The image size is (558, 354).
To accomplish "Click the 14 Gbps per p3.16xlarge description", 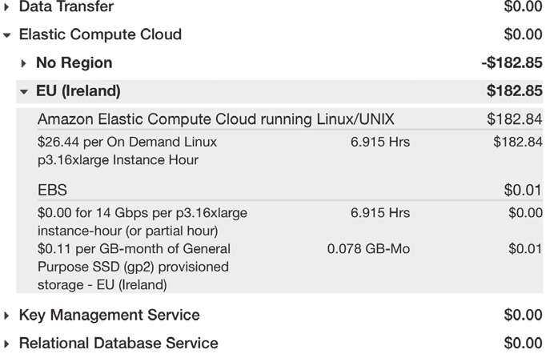I will [142, 221].
